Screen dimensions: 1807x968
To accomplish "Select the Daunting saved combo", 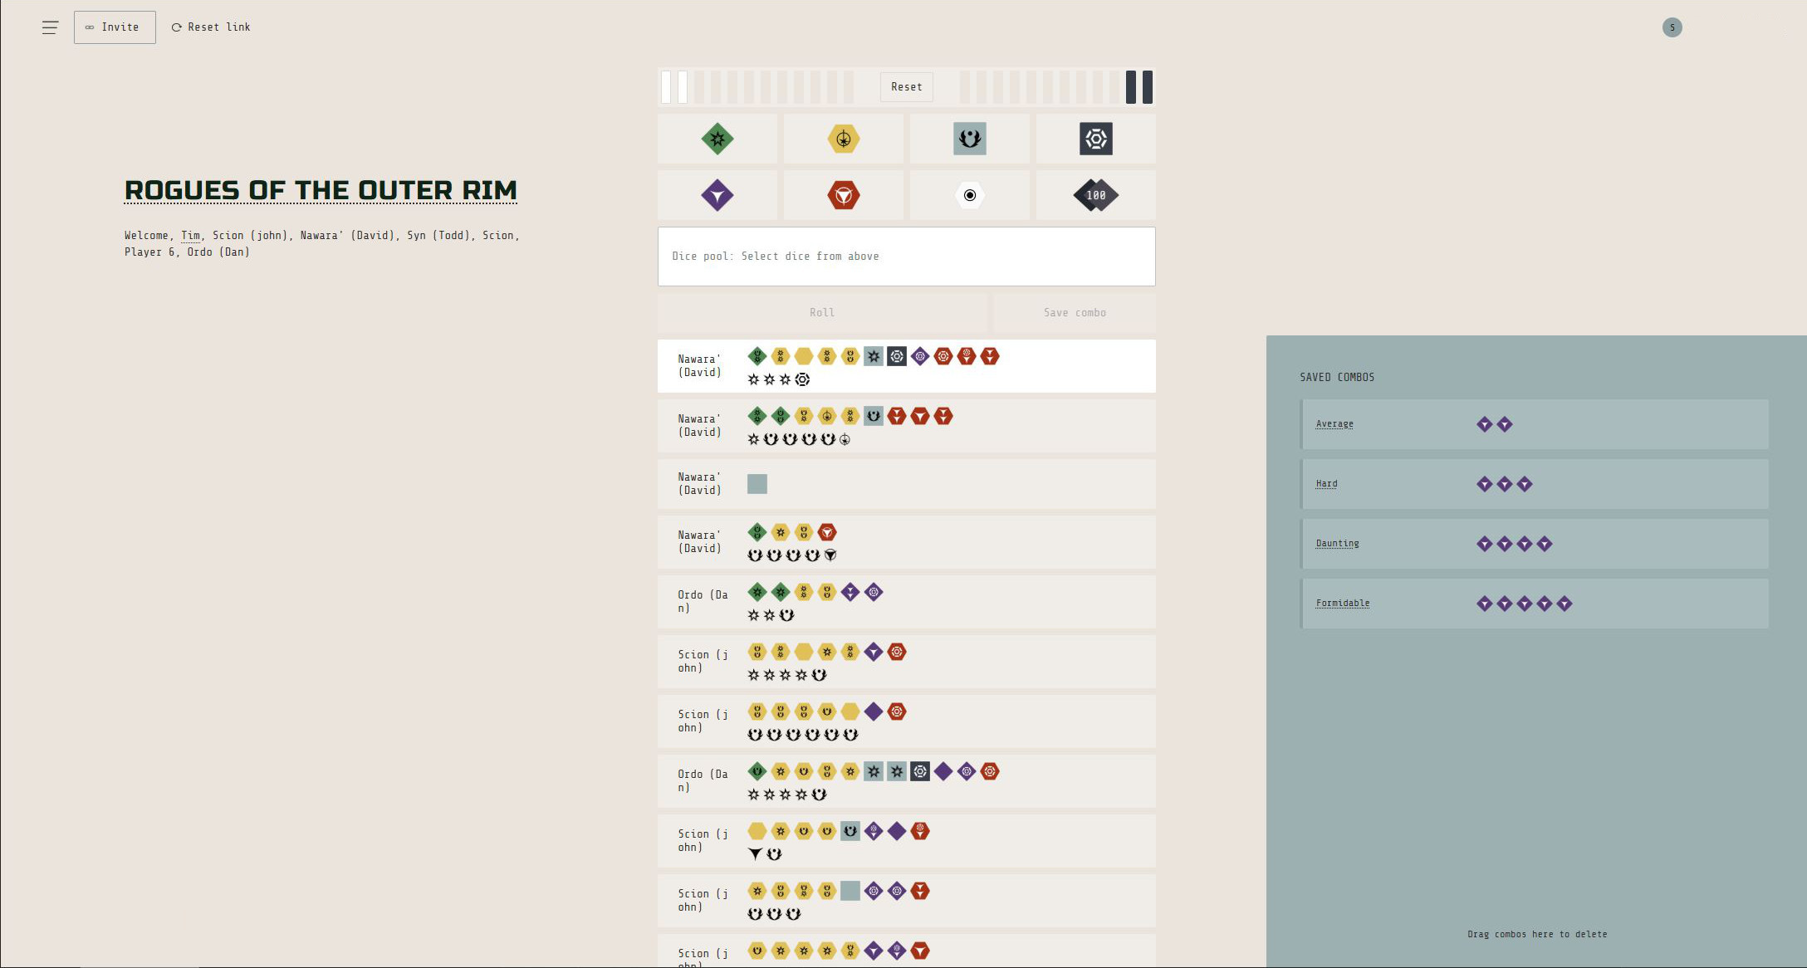I will point(1337,544).
